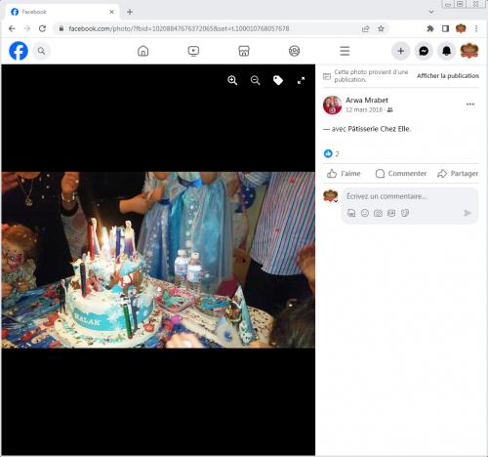Open the browser extensions puzzle icon
This screenshot has width=488, height=457.
(x=430, y=28)
